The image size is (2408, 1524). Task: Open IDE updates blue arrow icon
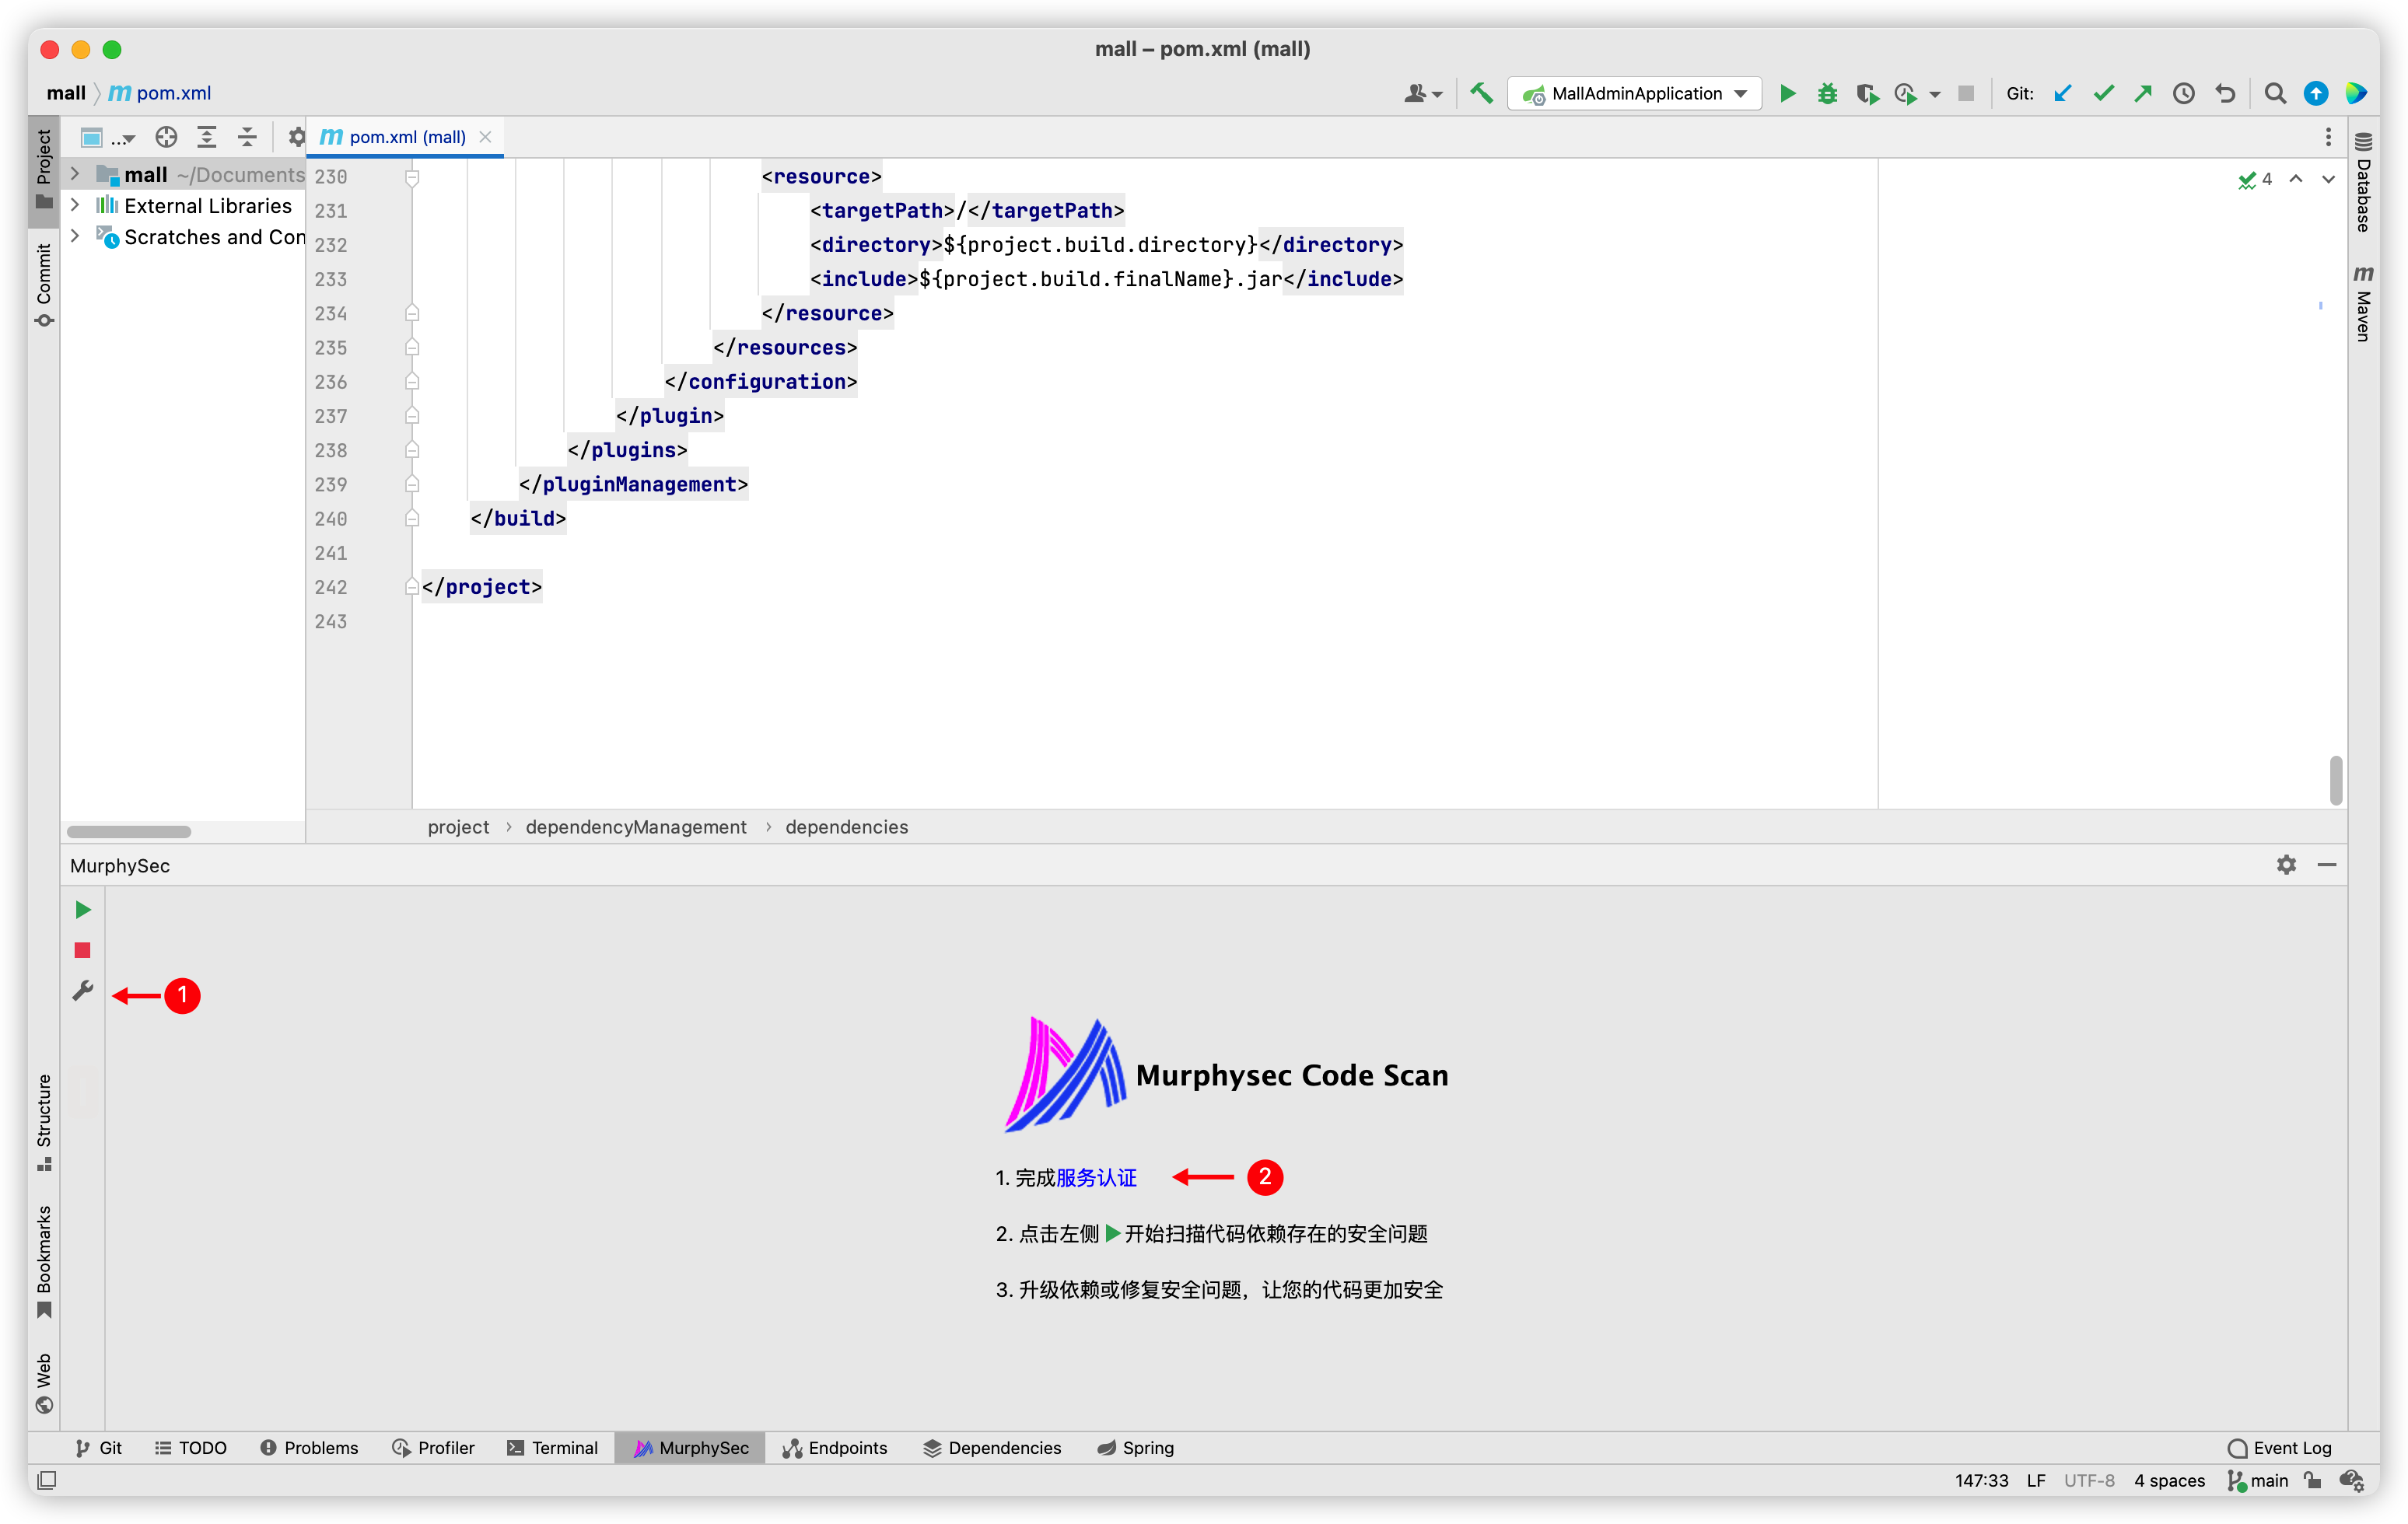[x=2316, y=93]
